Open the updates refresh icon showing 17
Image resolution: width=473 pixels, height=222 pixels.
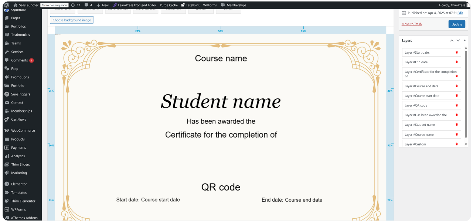(x=75, y=5)
